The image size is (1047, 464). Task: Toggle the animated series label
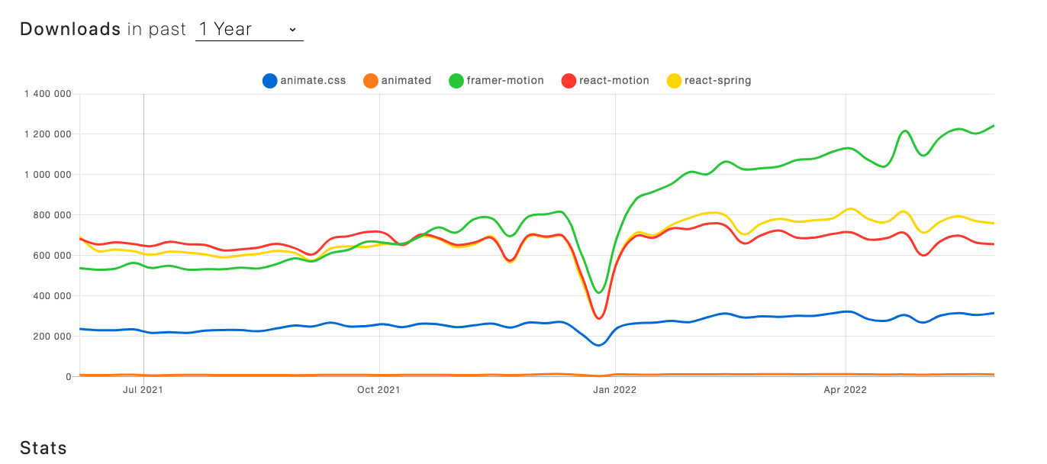pos(406,81)
